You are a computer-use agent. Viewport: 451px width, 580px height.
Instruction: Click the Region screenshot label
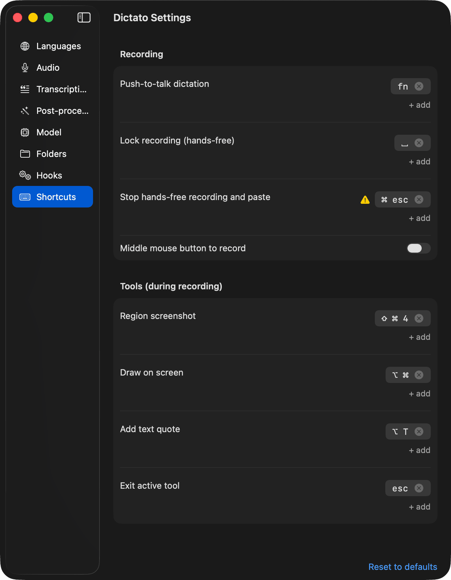(158, 316)
